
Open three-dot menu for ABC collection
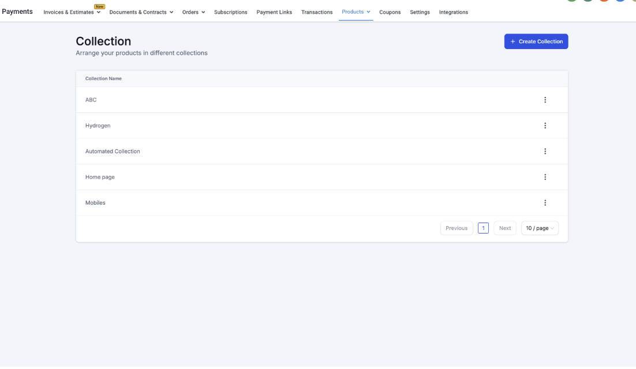545,100
